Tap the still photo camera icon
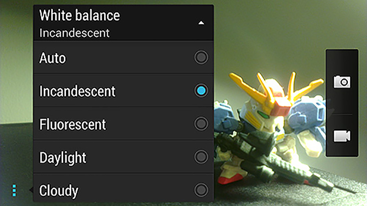Image resolution: width=367 pixels, height=206 pixels. point(342,82)
